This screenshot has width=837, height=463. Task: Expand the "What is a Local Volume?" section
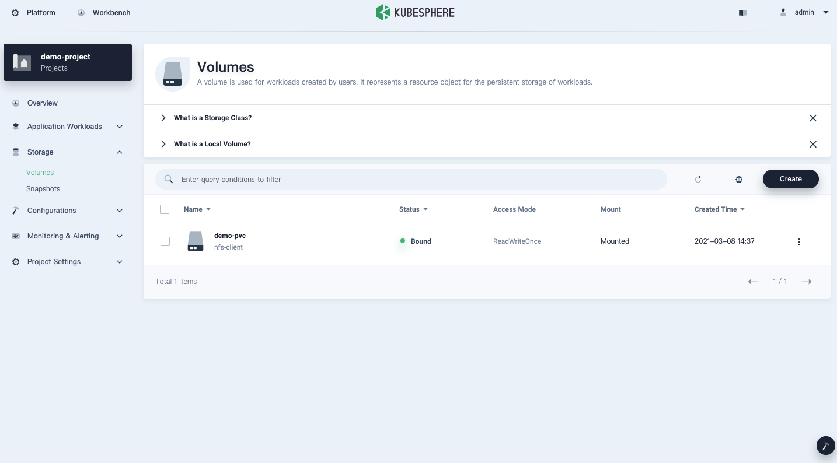click(x=212, y=144)
